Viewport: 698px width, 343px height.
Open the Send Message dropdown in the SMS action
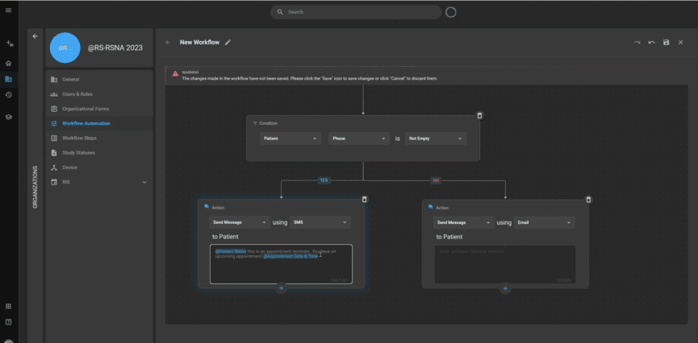click(x=240, y=222)
